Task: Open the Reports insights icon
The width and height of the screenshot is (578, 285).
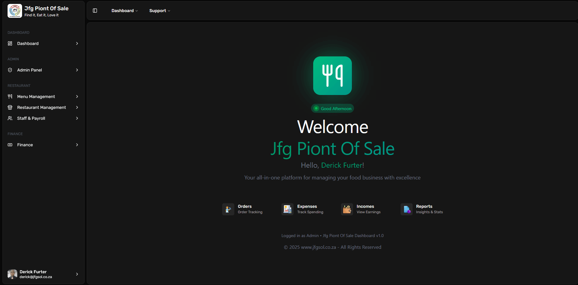Action: click(x=407, y=209)
